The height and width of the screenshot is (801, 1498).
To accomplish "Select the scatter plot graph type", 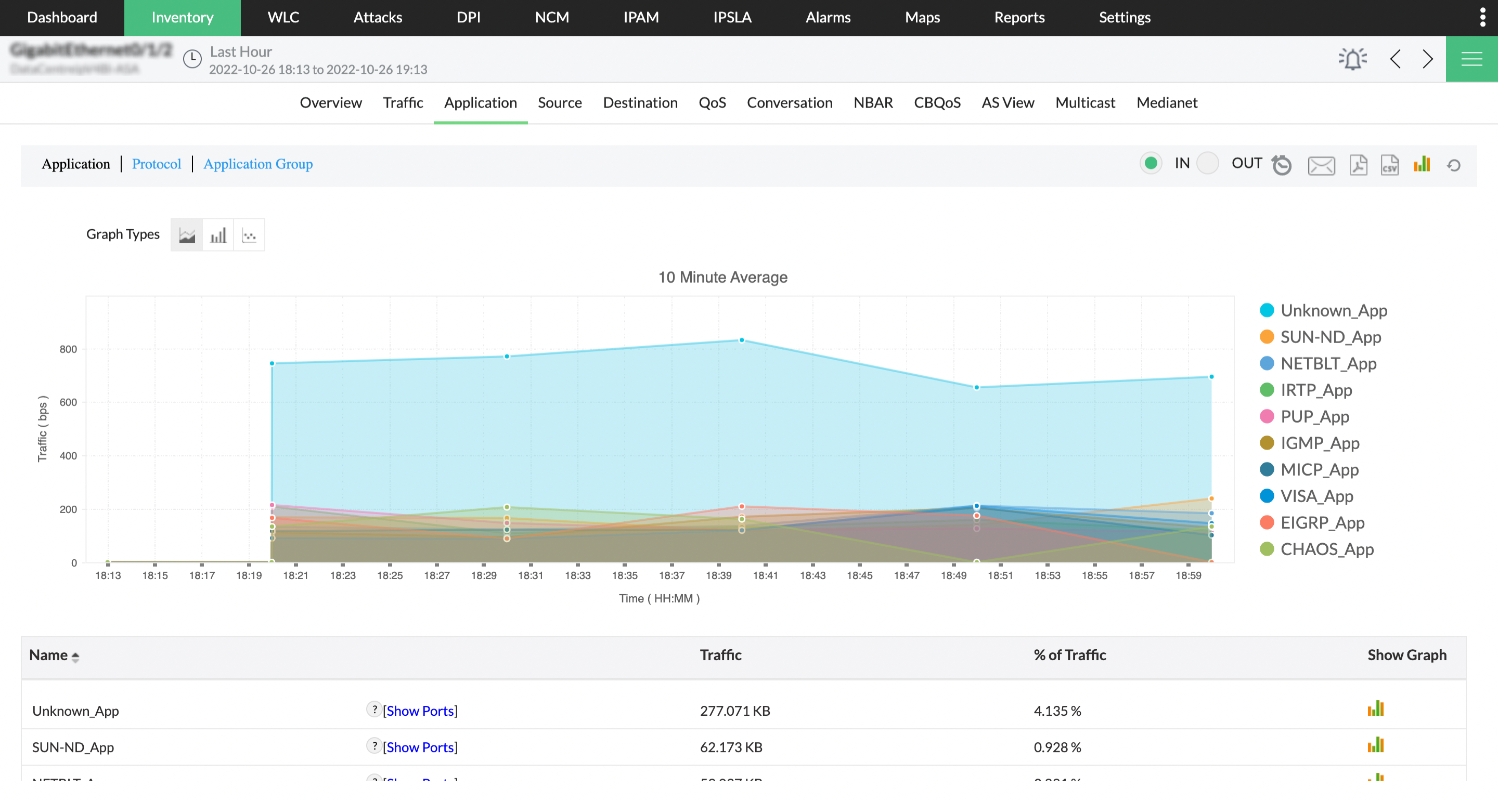I will (249, 235).
